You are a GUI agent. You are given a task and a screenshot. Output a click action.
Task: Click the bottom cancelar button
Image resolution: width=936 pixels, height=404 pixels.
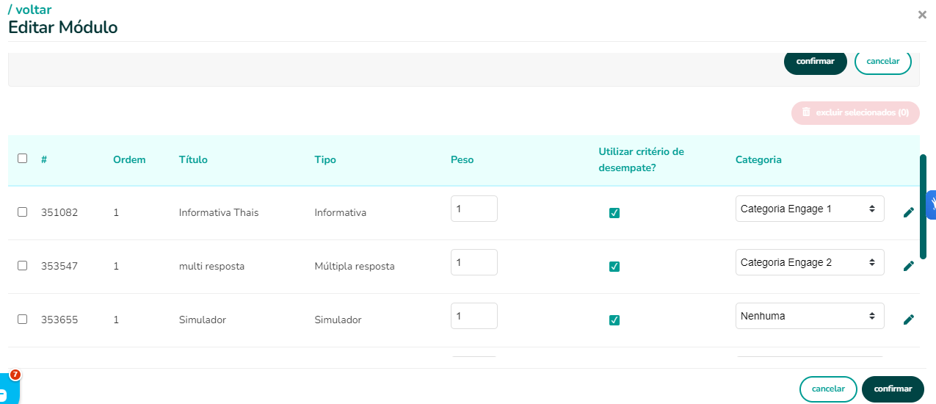click(828, 389)
